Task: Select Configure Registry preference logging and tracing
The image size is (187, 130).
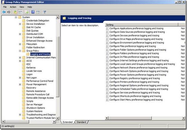Action: click(x=134, y=78)
